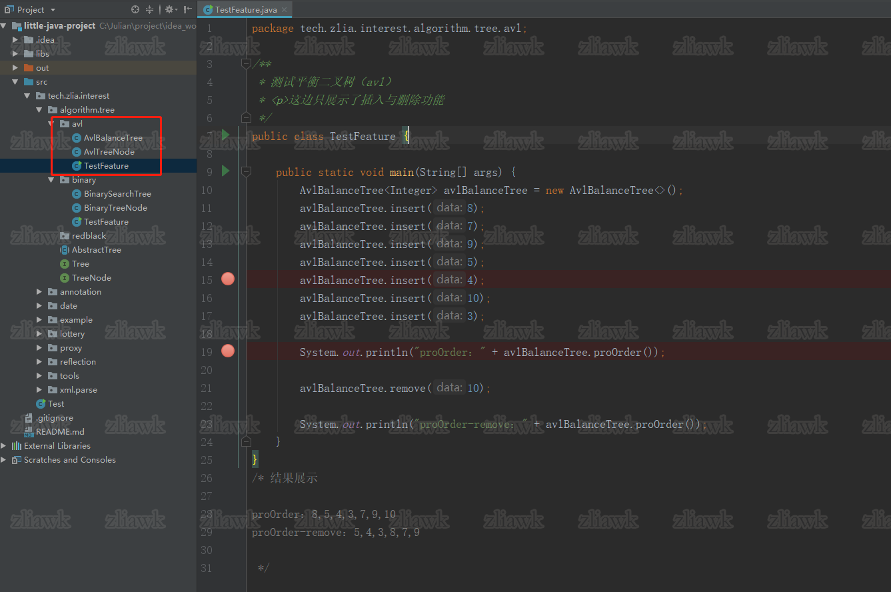Toggle the breakpoint on line 19
The width and height of the screenshot is (891, 592).
point(228,351)
